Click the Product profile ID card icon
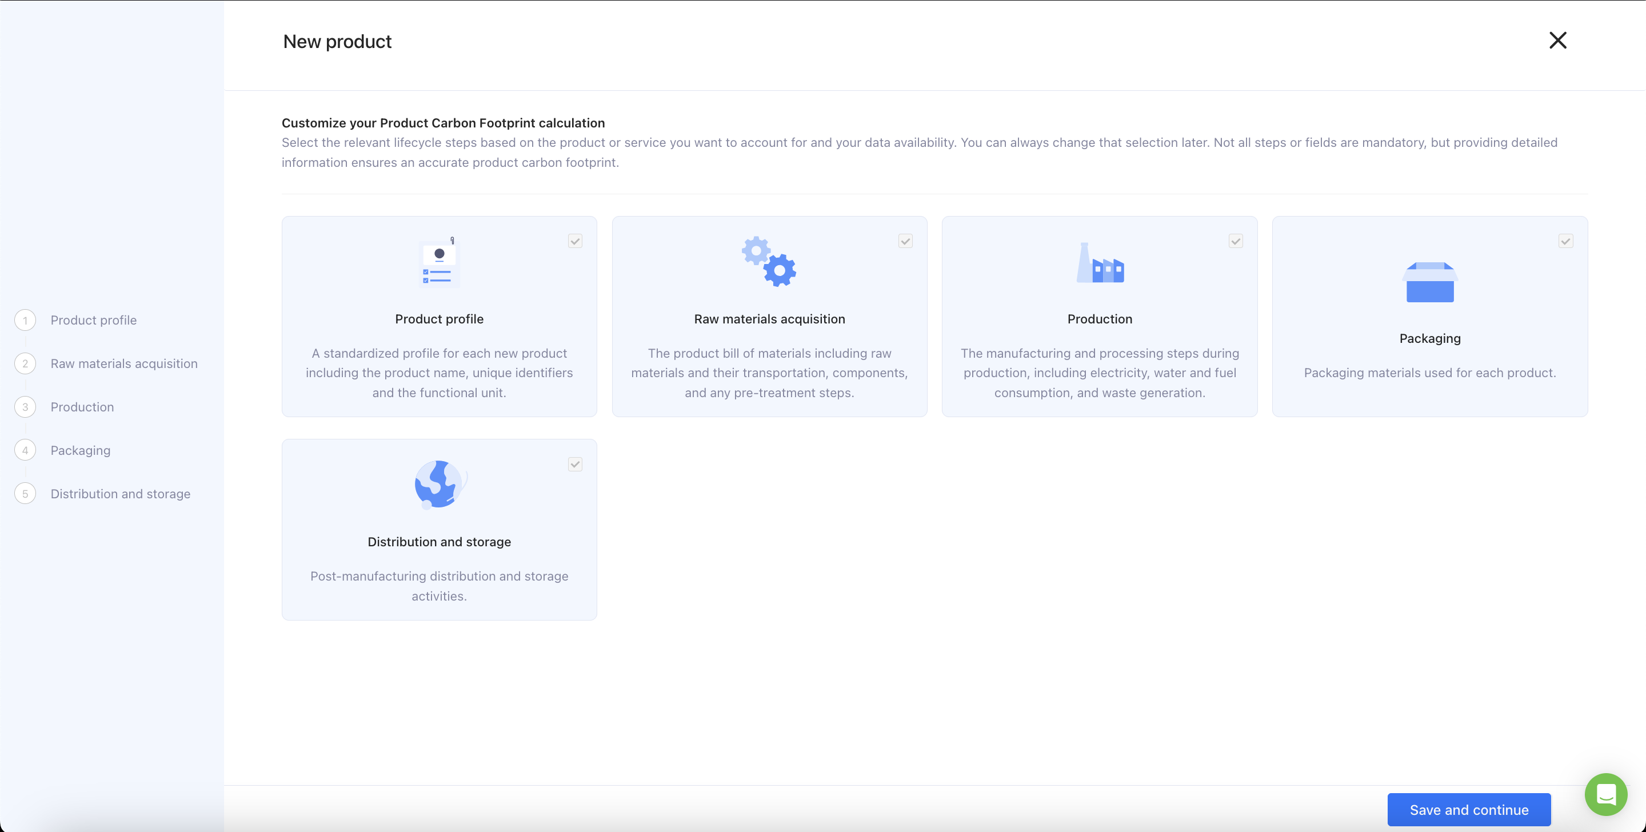The height and width of the screenshot is (832, 1646). 439,263
